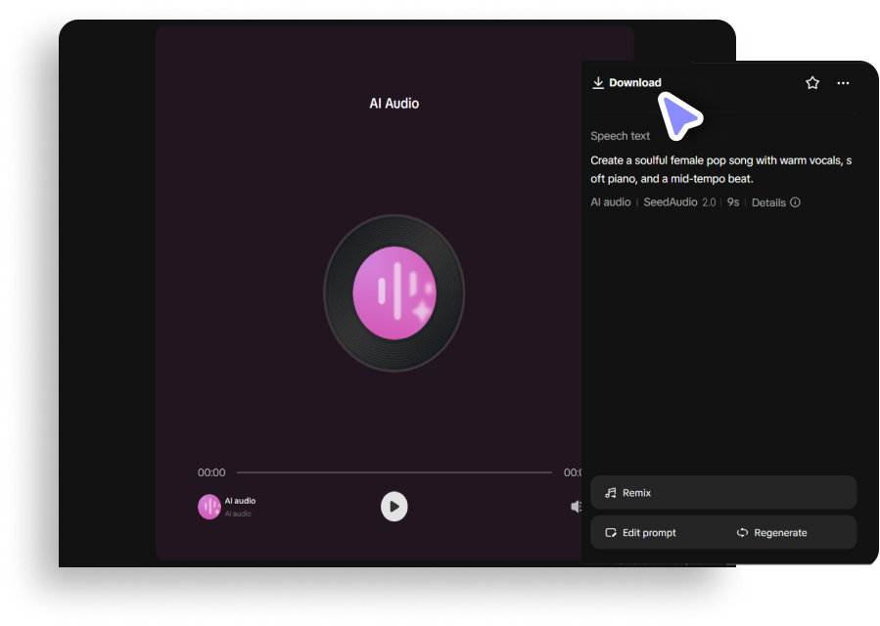Click Edit prompt
The image size is (880, 626).
coord(641,532)
